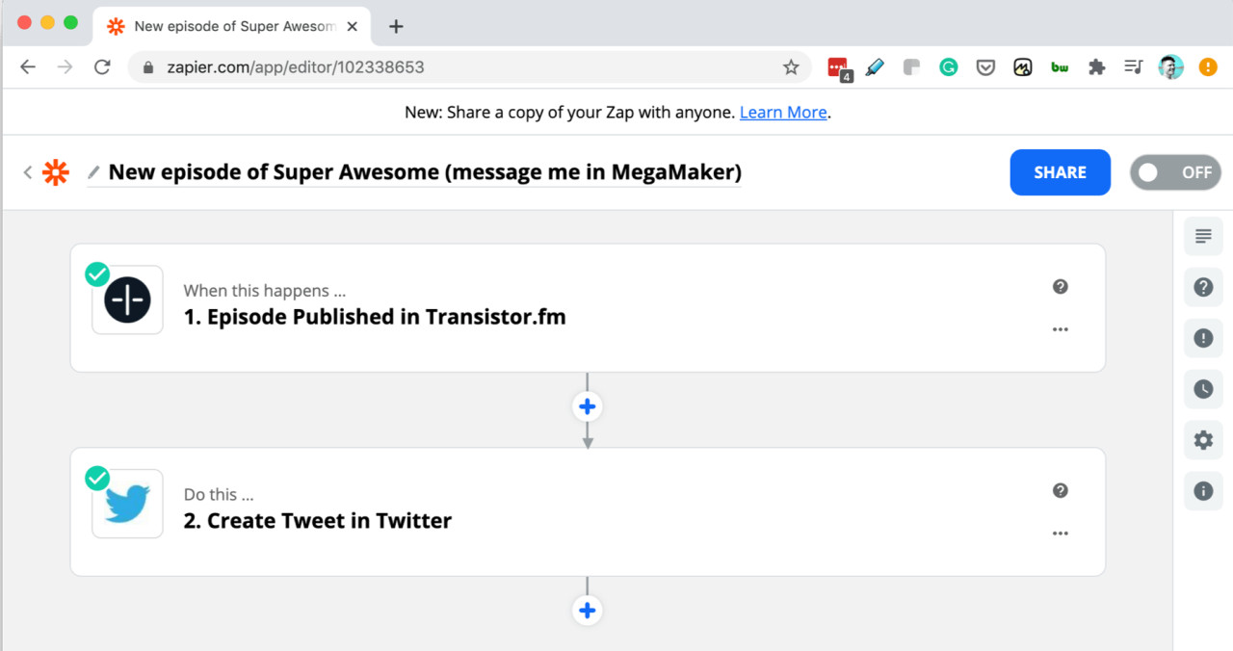
Task: Click the Transistor.fm trigger step icon
Action: [x=127, y=299]
